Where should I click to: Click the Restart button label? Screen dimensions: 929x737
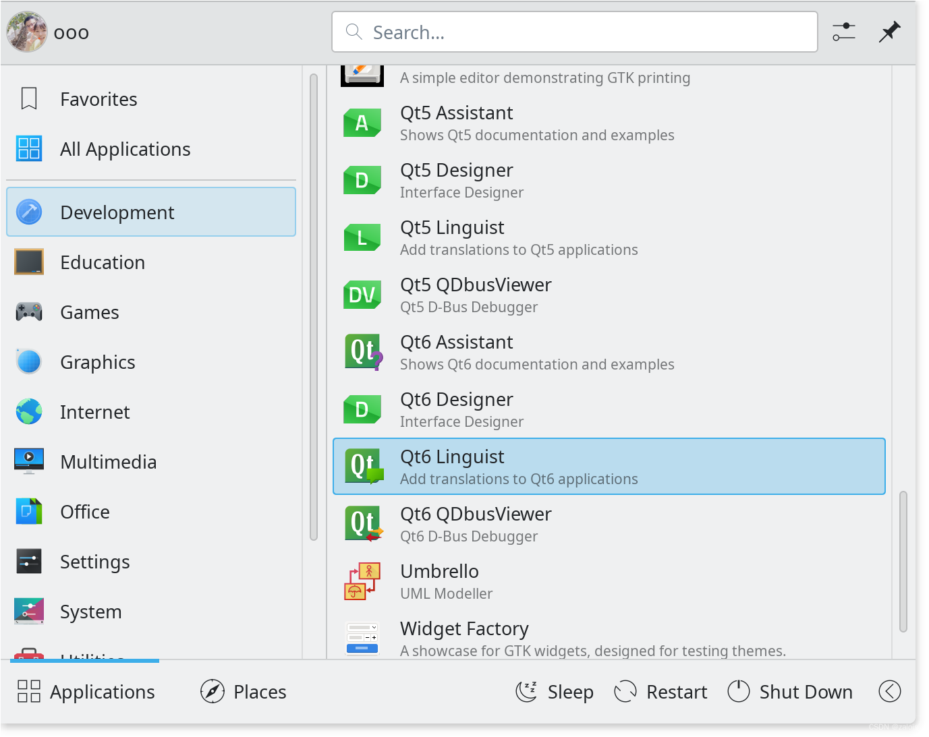click(677, 692)
